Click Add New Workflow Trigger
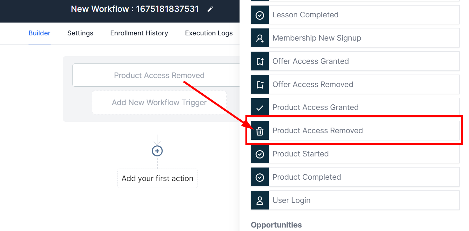Viewport: 469px width, 231px height. pos(159,103)
